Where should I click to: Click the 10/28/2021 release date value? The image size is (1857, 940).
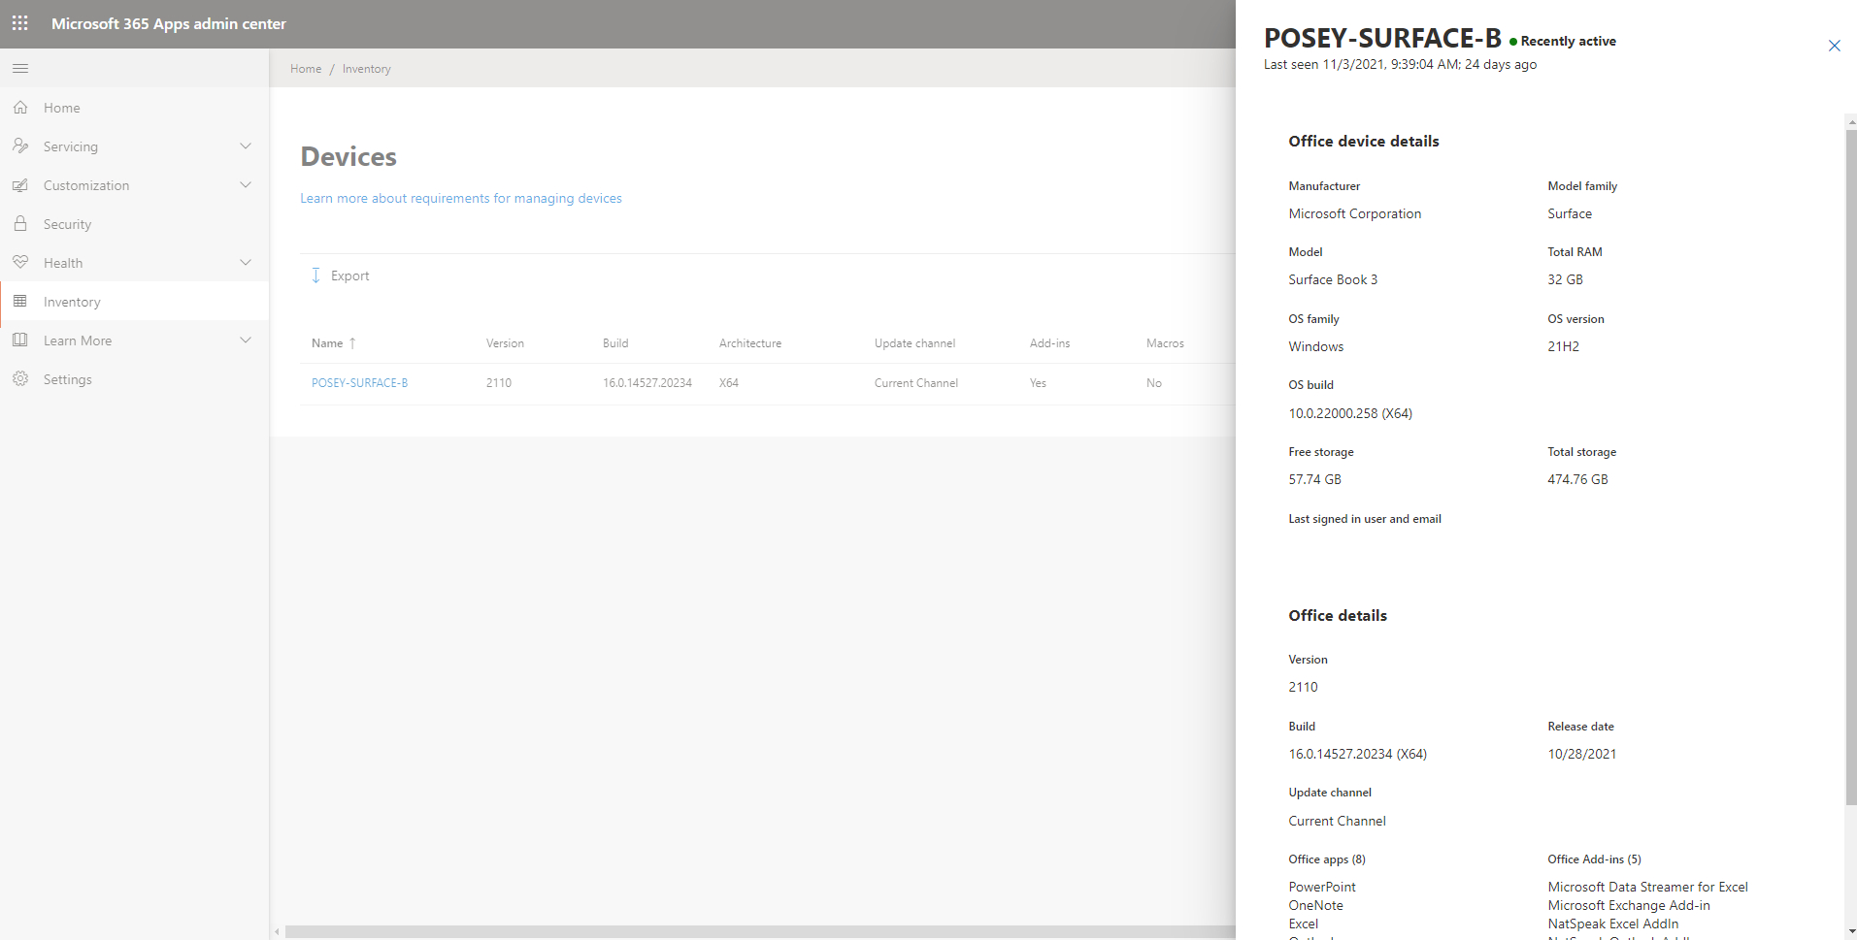pos(1582,754)
